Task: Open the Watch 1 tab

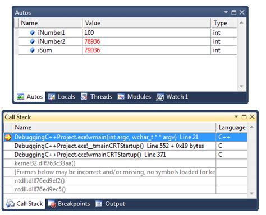Action: [x=172, y=97]
